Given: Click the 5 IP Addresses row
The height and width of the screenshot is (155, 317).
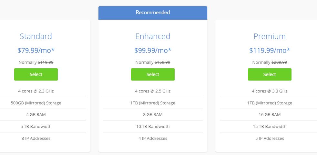Looking at the screenshot, I should tap(270, 139).
